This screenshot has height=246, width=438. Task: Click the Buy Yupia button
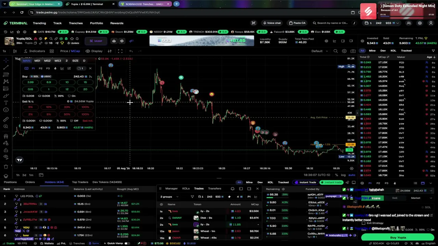(398, 237)
